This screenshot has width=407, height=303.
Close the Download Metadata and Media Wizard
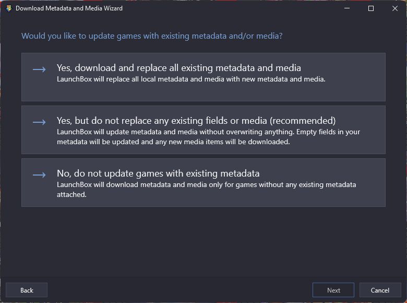(395, 8)
